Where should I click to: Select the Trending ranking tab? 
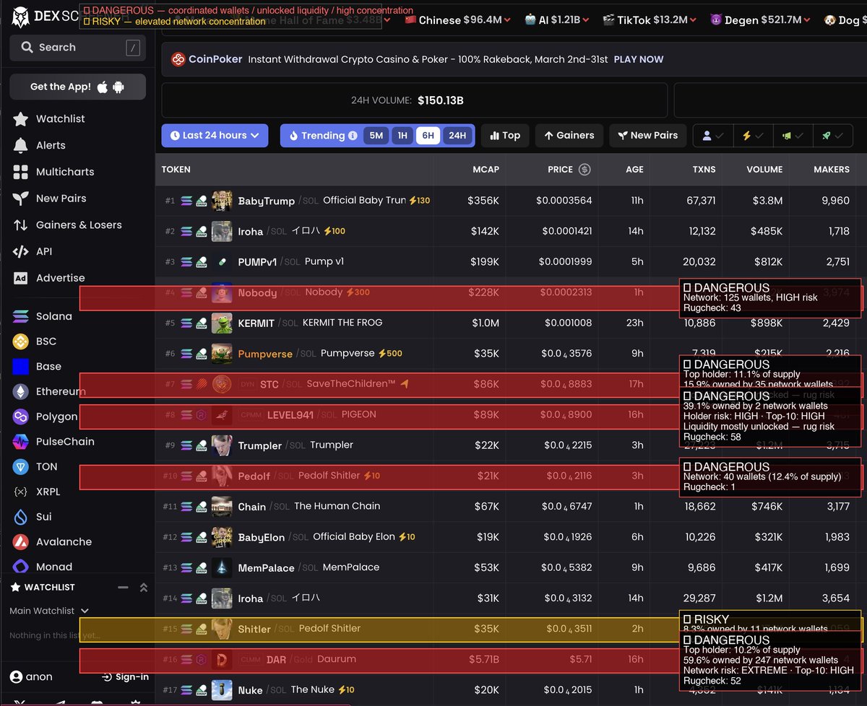click(322, 136)
